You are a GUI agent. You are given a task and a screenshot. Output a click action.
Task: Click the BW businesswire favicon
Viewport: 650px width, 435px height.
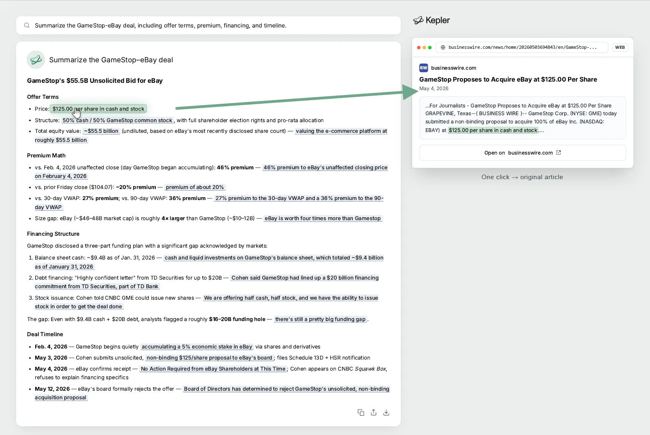[x=424, y=68]
